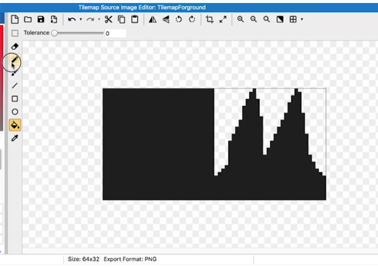
Task: Click the 'Size: 64x32' status text
Action: [x=84, y=259]
